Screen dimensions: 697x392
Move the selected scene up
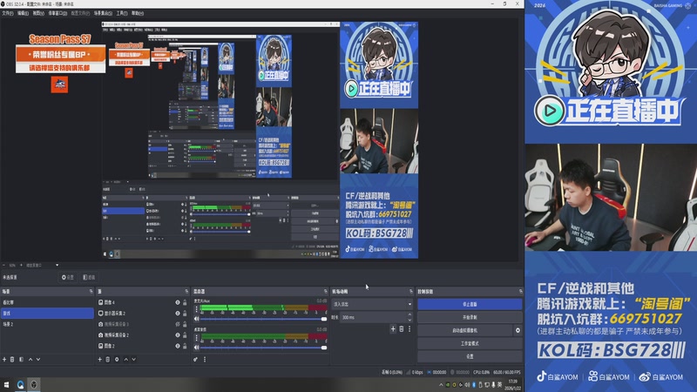[30, 359]
